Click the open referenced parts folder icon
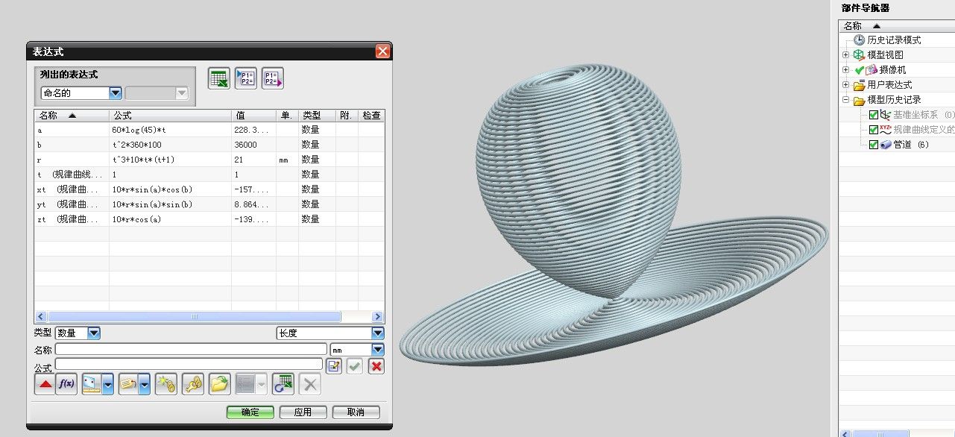The width and height of the screenshot is (955, 437). pos(219,384)
